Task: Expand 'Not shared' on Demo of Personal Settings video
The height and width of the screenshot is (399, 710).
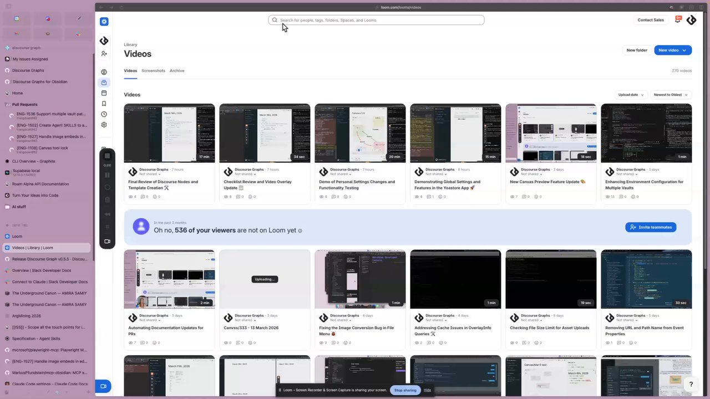Action: (x=342, y=174)
